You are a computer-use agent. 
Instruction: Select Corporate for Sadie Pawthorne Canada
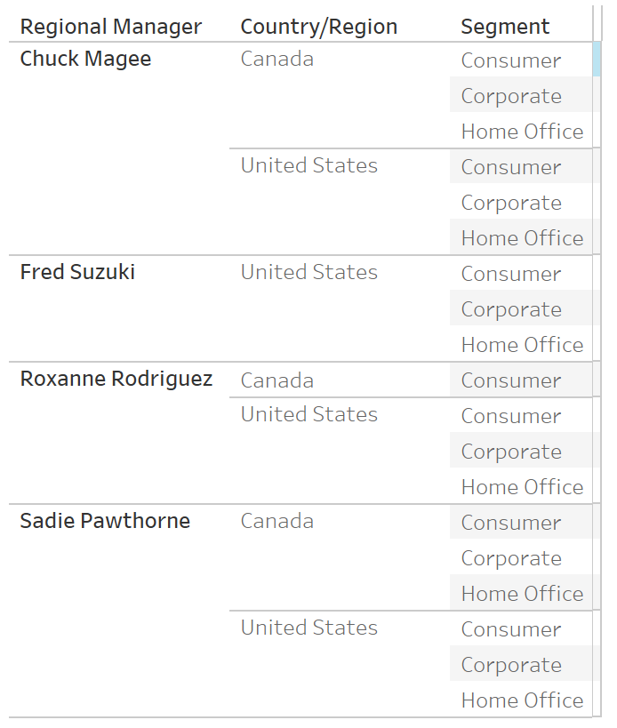pos(511,558)
